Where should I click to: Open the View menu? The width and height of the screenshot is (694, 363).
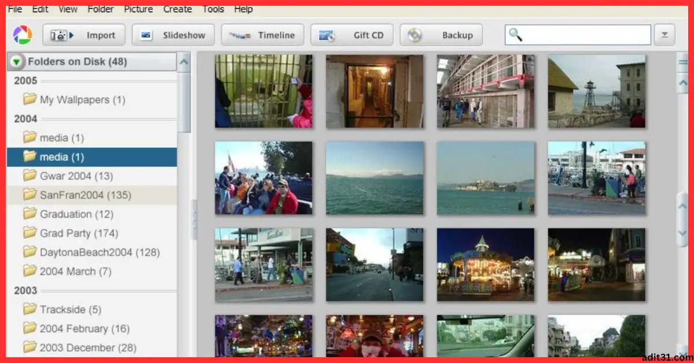(68, 9)
